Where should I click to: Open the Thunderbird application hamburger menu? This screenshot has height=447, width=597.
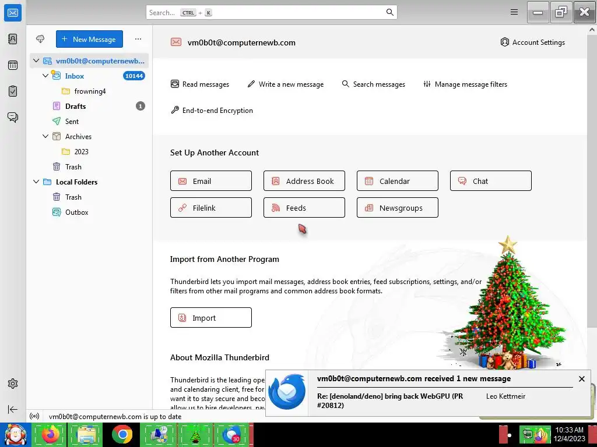514,12
